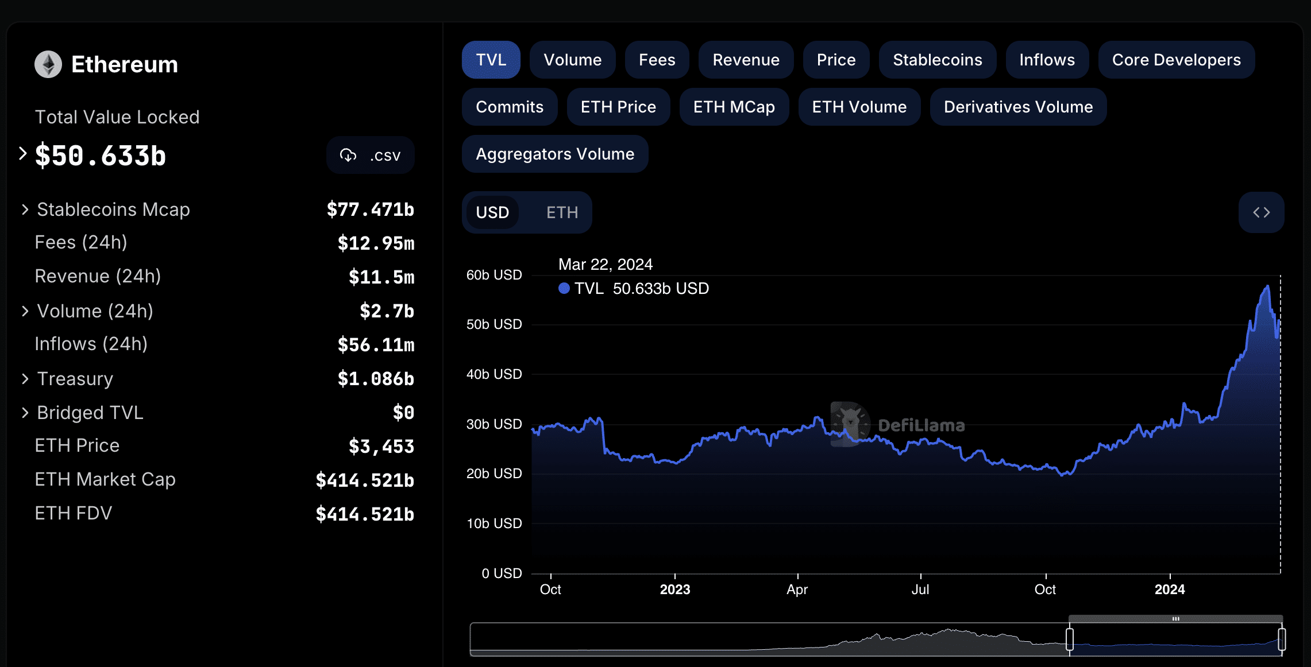Image resolution: width=1311 pixels, height=667 pixels.
Task: Enable the ETH Price chart metric
Action: [x=618, y=107]
